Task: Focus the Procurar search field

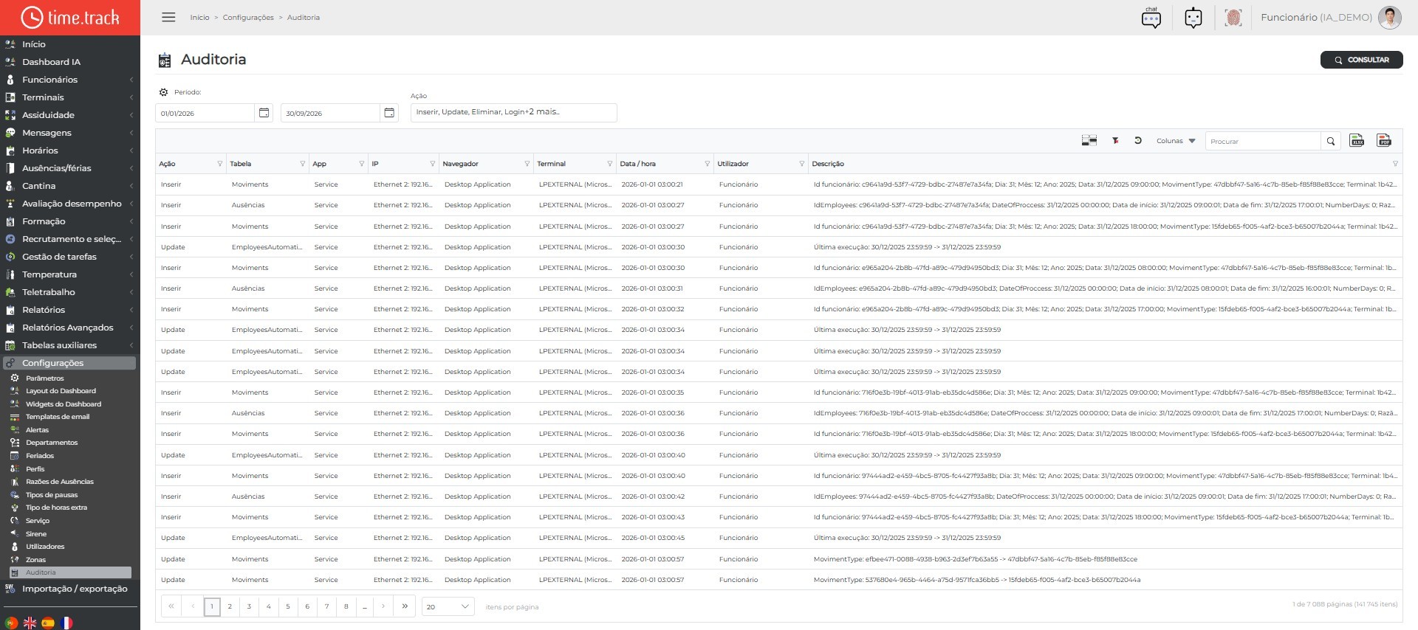Action: click(x=1263, y=141)
